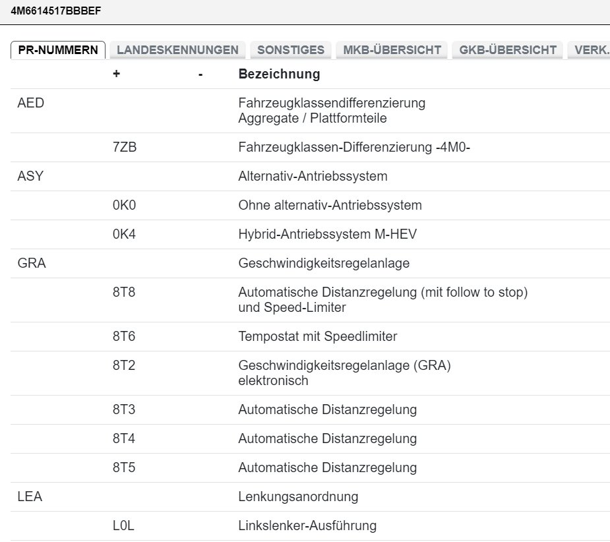Select PR code 8T8

[124, 293]
